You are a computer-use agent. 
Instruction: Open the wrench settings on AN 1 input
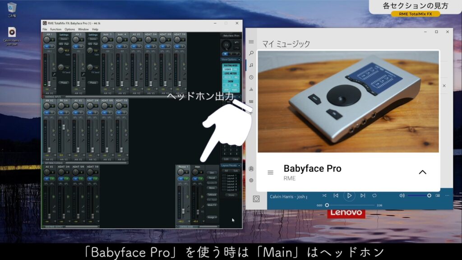click(x=54, y=74)
